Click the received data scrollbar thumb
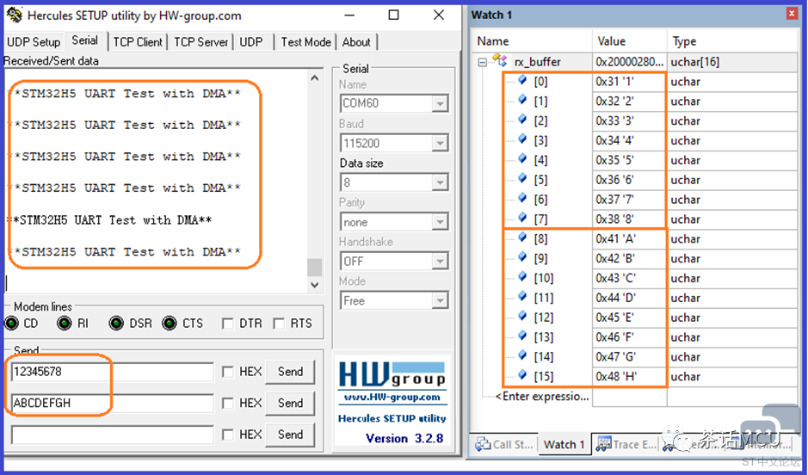The image size is (808, 475). [315, 268]
